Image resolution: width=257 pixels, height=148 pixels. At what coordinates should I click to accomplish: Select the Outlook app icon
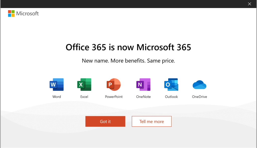(x=171, y=85)
